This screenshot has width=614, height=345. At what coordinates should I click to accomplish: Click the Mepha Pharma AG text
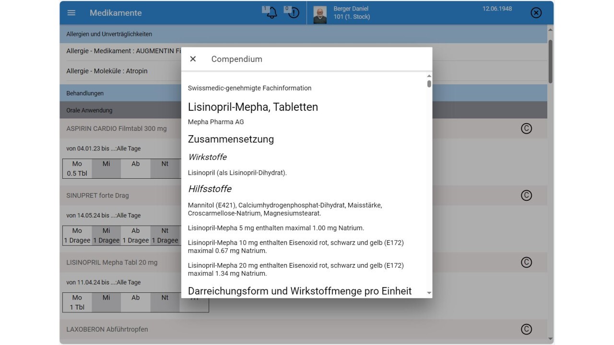click(x=216, y=122)
